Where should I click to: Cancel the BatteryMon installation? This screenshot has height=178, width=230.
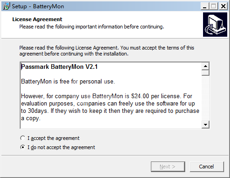(x=207, y=167)
